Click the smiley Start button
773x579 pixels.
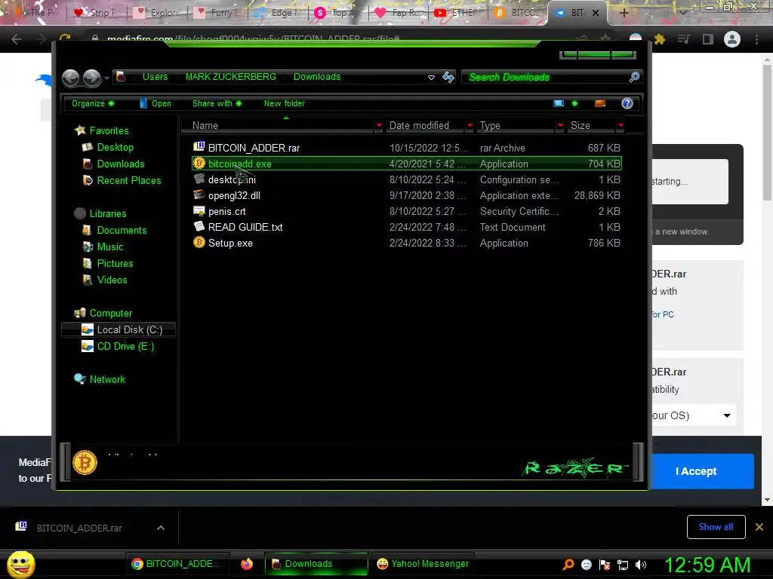[x=20, y=564]
